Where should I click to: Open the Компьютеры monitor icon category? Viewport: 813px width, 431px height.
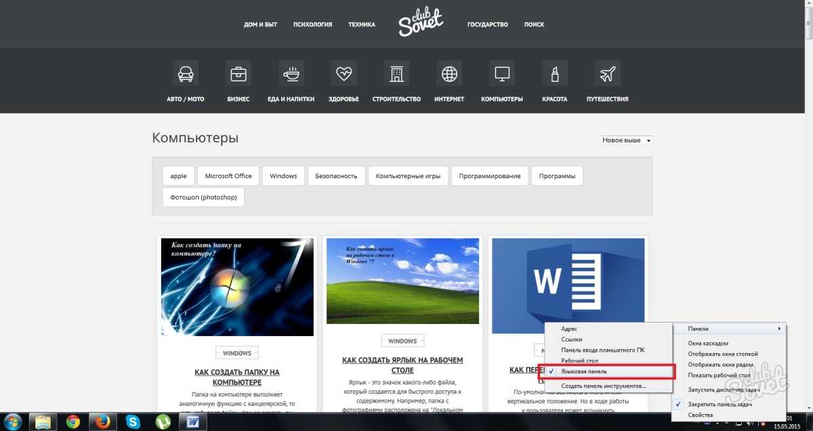coord(502,73)
